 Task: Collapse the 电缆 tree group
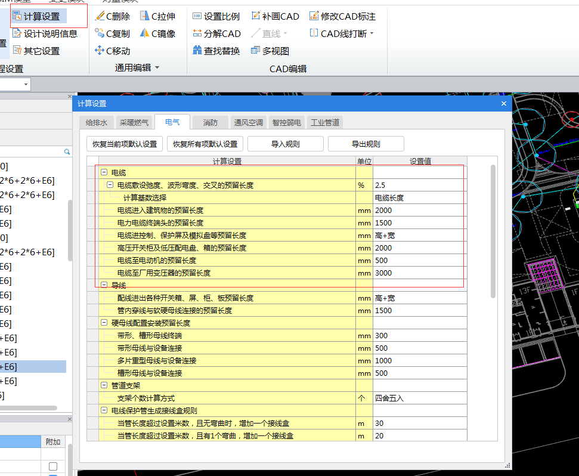104,172
